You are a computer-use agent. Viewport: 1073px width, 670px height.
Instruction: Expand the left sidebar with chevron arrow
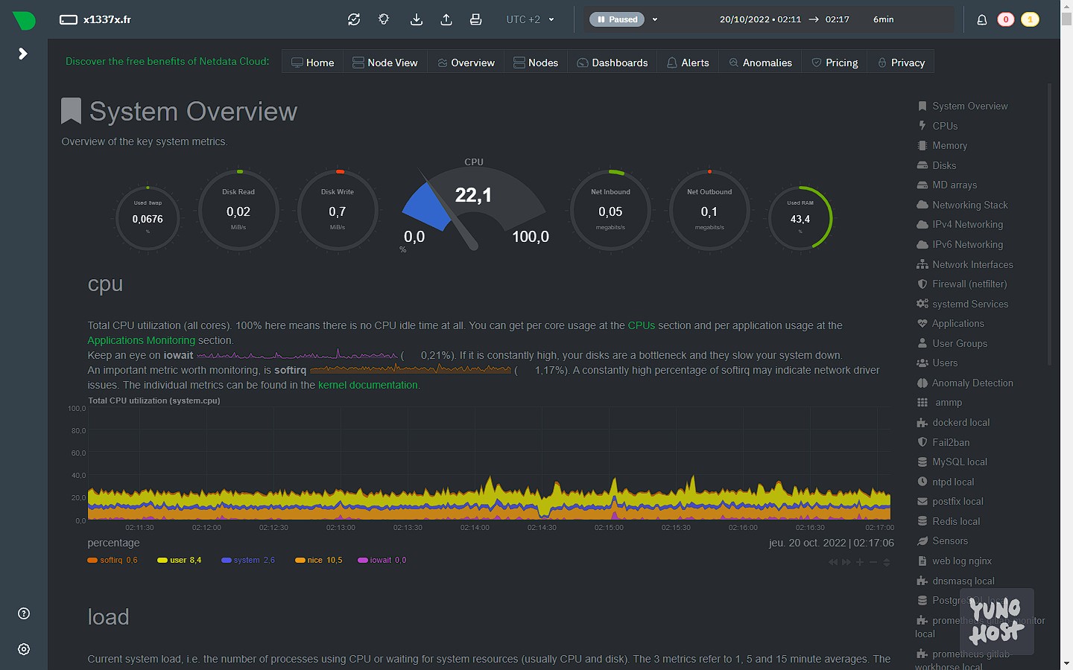click(23, 54)
